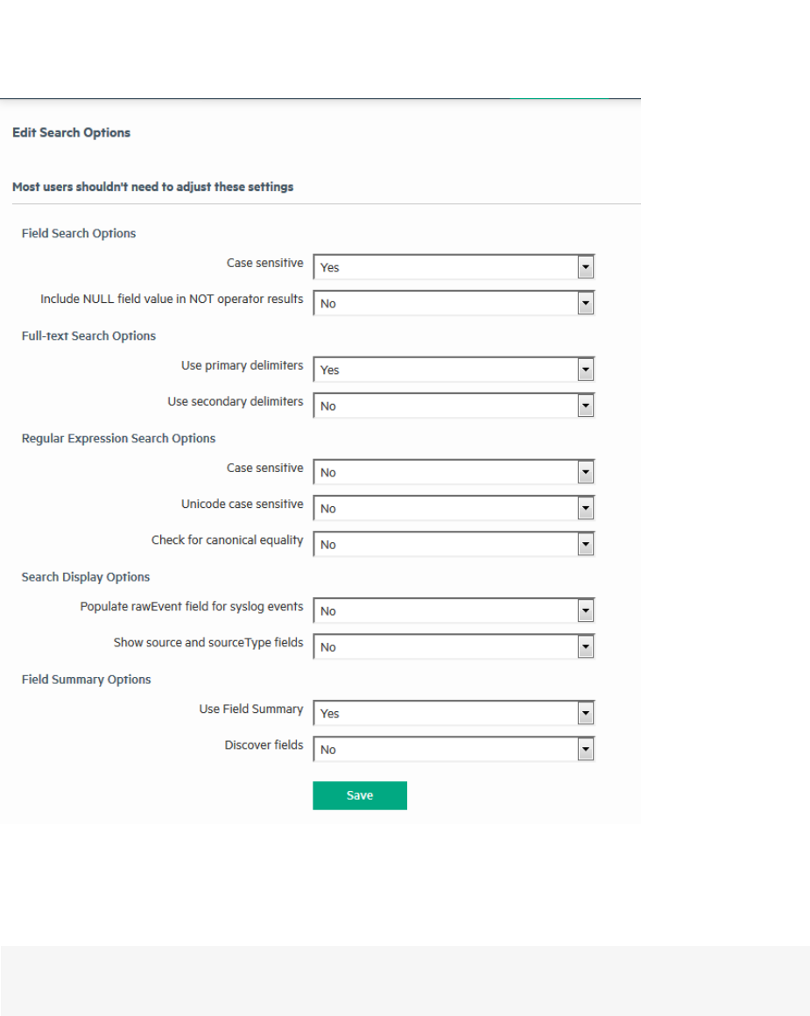Expand the Use secondary delimiters dropdown
Screen dimensions: 810x1016
coord(454,406)
